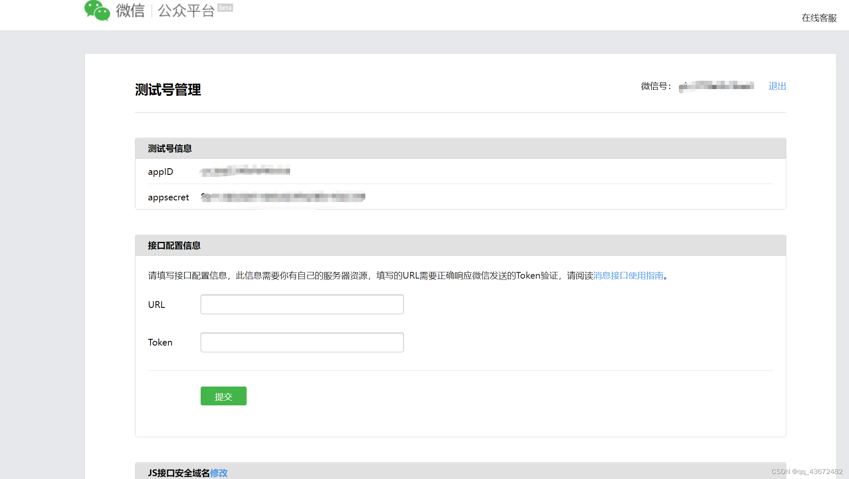Open 在线客服 online support link
Screen dimensions: 849x479
pyautogui.click(x=818, y=18)
